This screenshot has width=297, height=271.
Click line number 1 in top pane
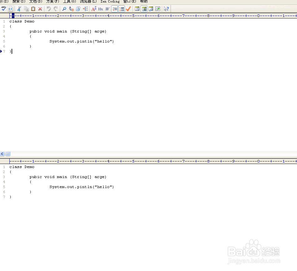[x=4, y=21]
